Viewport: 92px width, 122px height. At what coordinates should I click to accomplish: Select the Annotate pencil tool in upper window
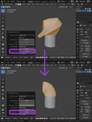[x=3, y=33]
